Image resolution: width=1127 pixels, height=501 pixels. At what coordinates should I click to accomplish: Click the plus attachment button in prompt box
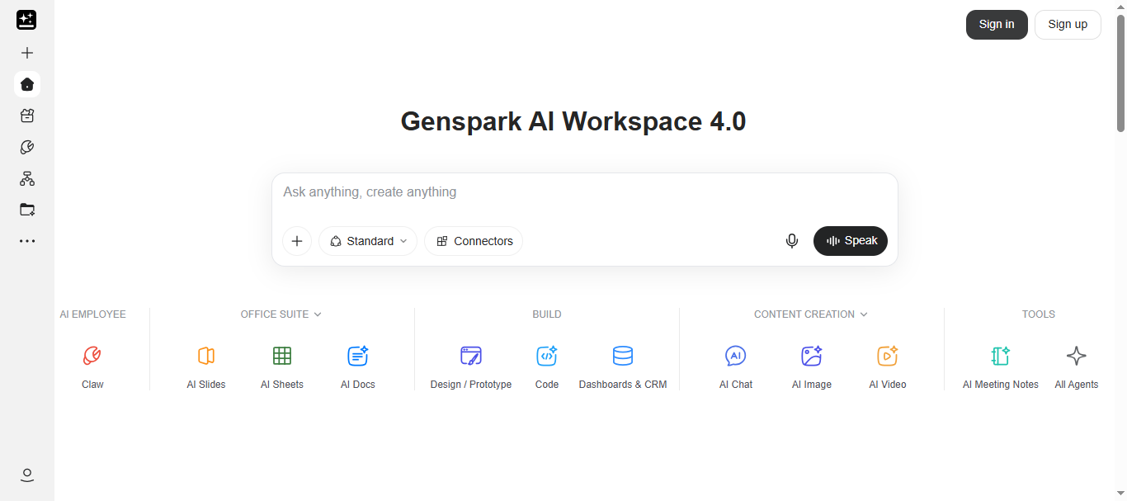(x=297, y=241)
